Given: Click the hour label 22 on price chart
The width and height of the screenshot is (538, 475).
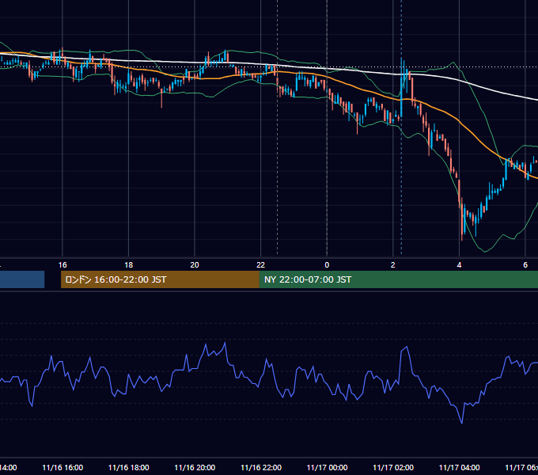Looking at the screenshot, I should tap(261, 265).
